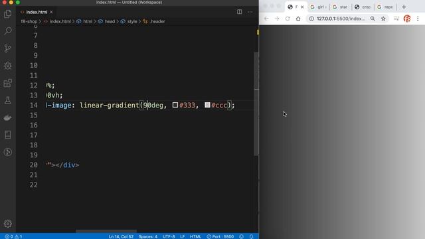Open the Chrome profile avatar
The image size is (425, 239).
point(407,19)
